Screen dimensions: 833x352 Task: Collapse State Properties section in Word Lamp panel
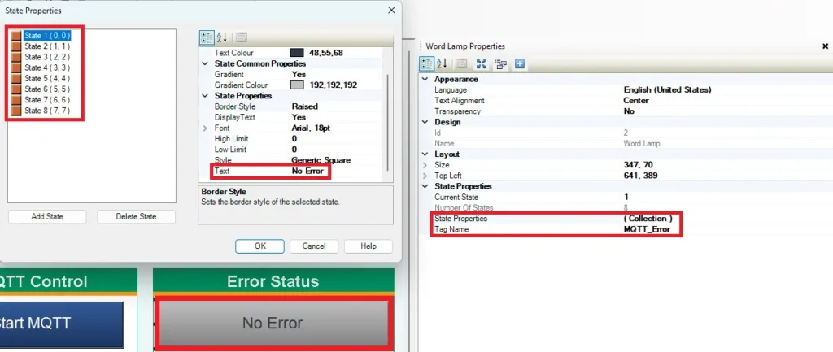pyautogui.click(x=425, y=186)
